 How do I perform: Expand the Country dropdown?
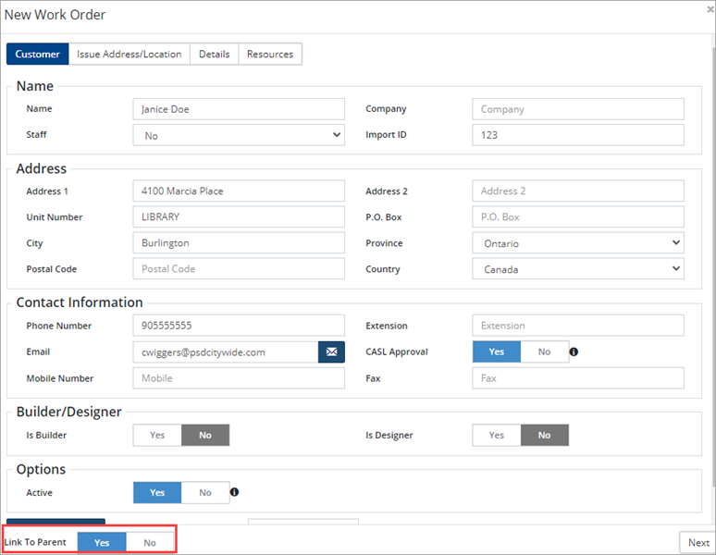tap(578, 269)
